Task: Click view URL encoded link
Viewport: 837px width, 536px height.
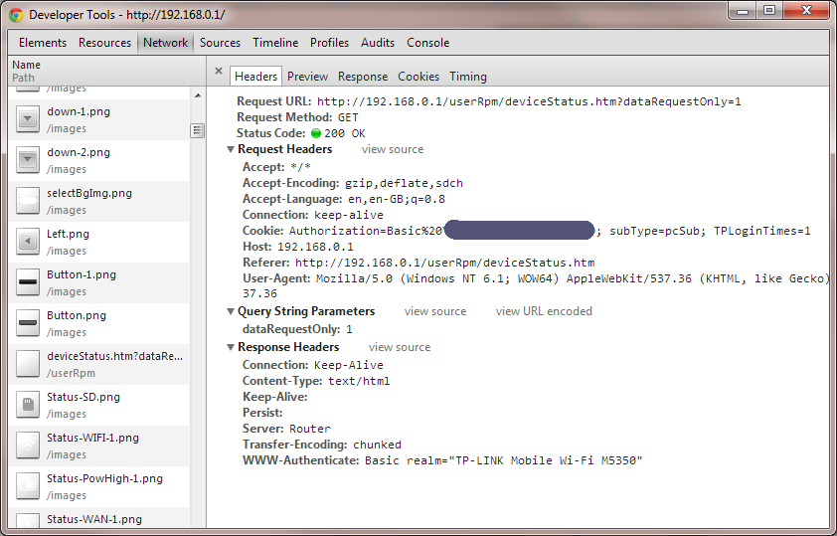Action: pyautogui.click(x=544, y=311)
